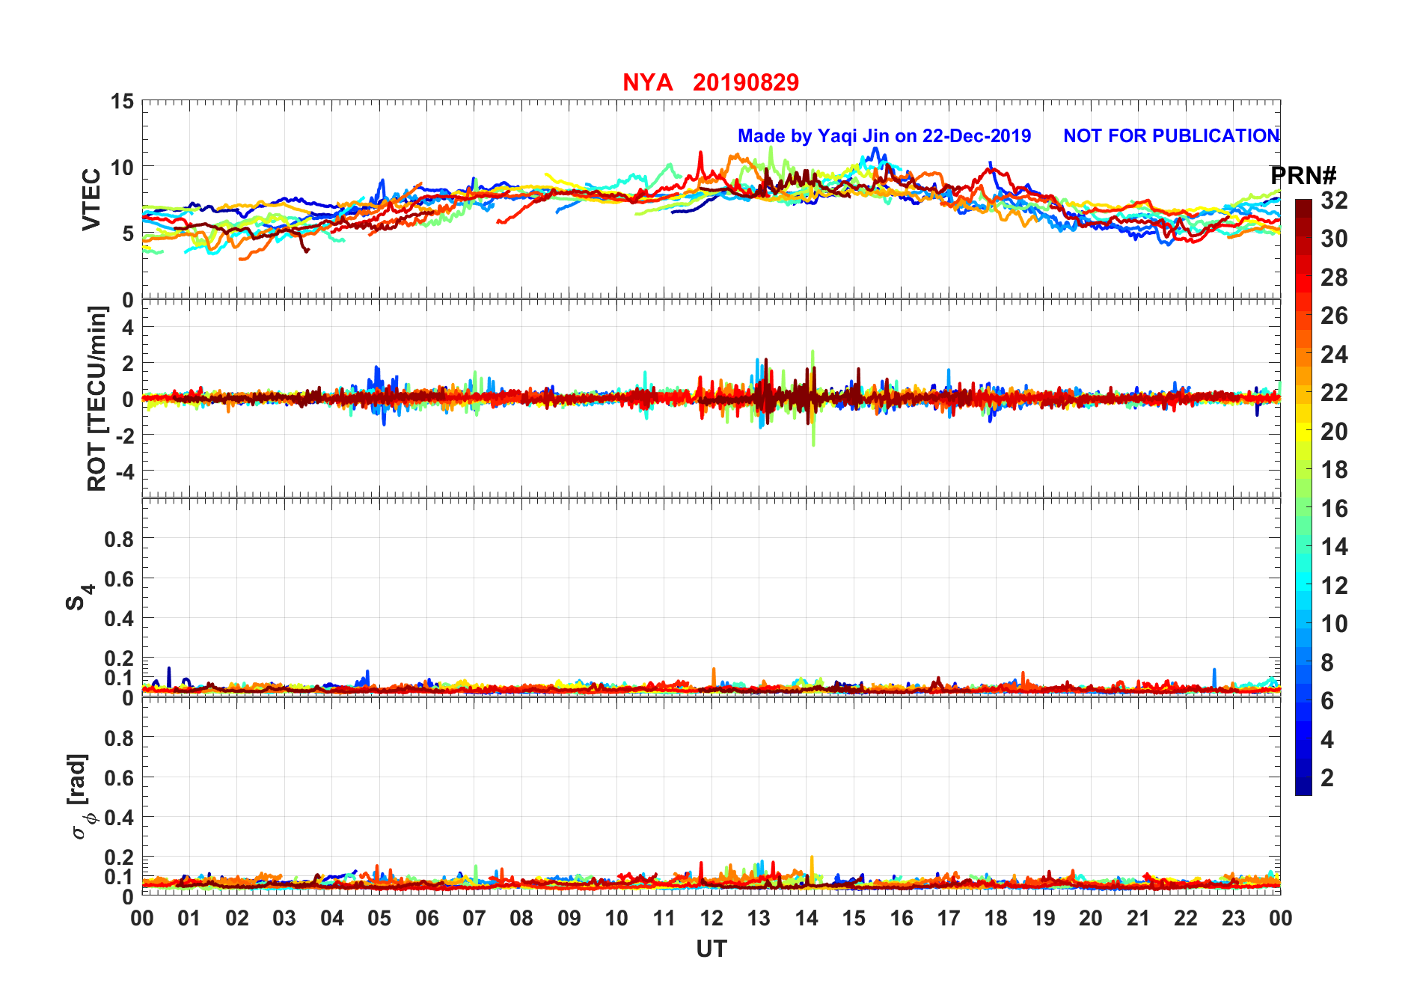Click the 'PRN#' colorbar title
Viewport: 1423px width, 995px height.
(1303, 176)
